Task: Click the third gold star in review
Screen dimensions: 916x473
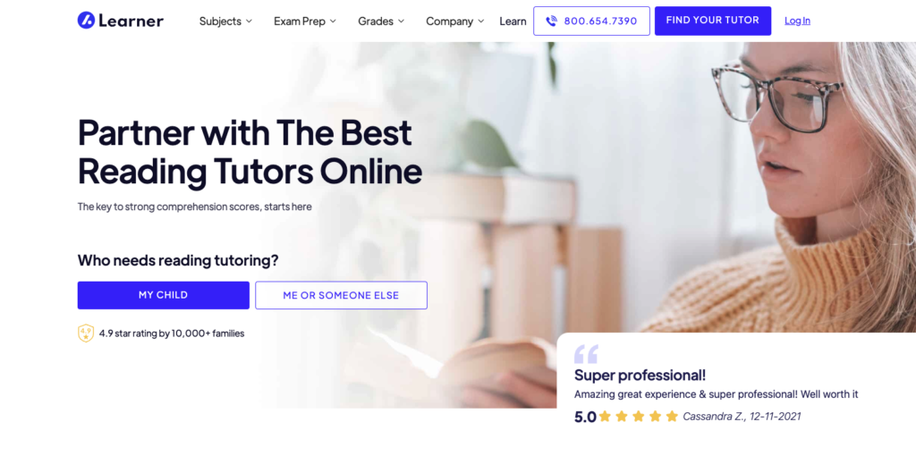Action: pos(639,417)
